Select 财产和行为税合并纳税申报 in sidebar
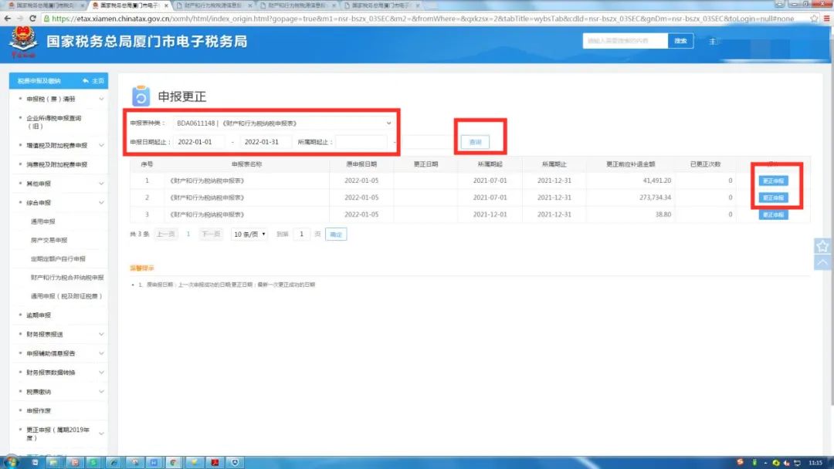 [x=67, y=277]
